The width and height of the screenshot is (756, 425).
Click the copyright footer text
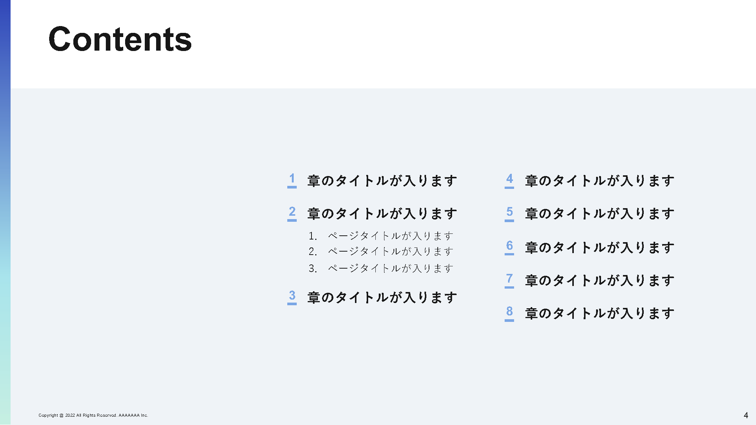(x=93, y=415)
